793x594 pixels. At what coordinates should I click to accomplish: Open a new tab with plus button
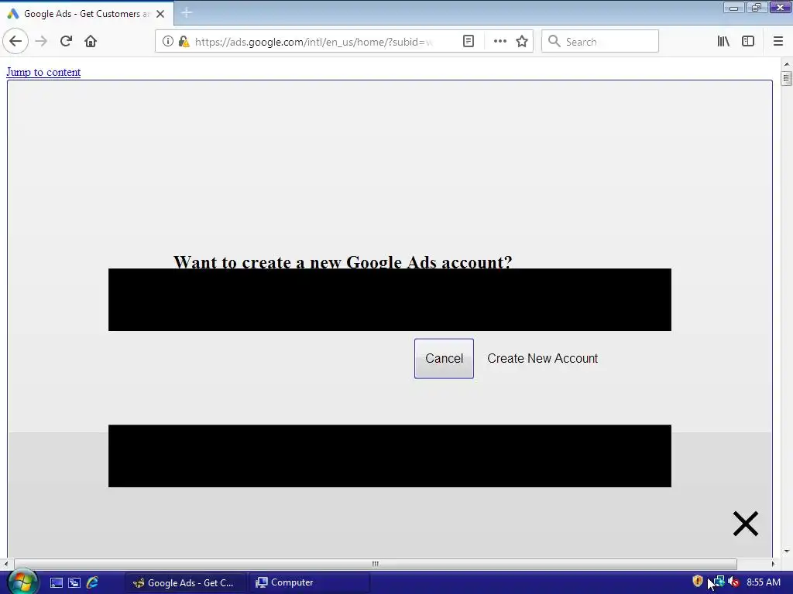(187, 12)
